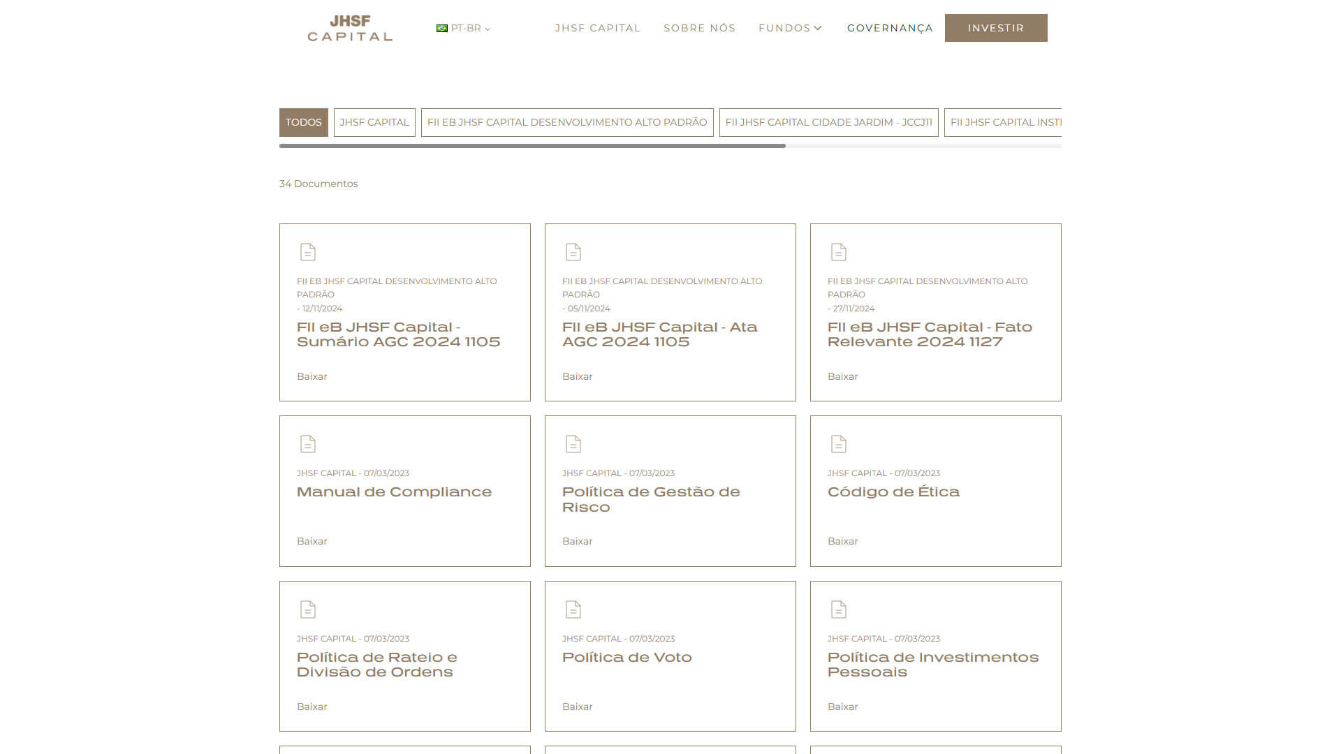Select the TODOS filter tab
This screenshot has width=1341, height=754.
[x=303, y=122]
